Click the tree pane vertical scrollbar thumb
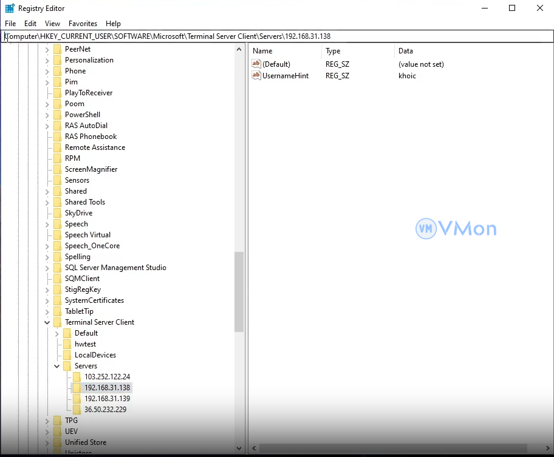 pyautogui.click(x=239, y=291)
